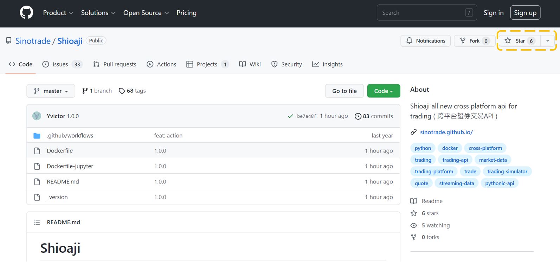Select the python topic tag
This screenshot has height=264, width=560.
point(423,148)
